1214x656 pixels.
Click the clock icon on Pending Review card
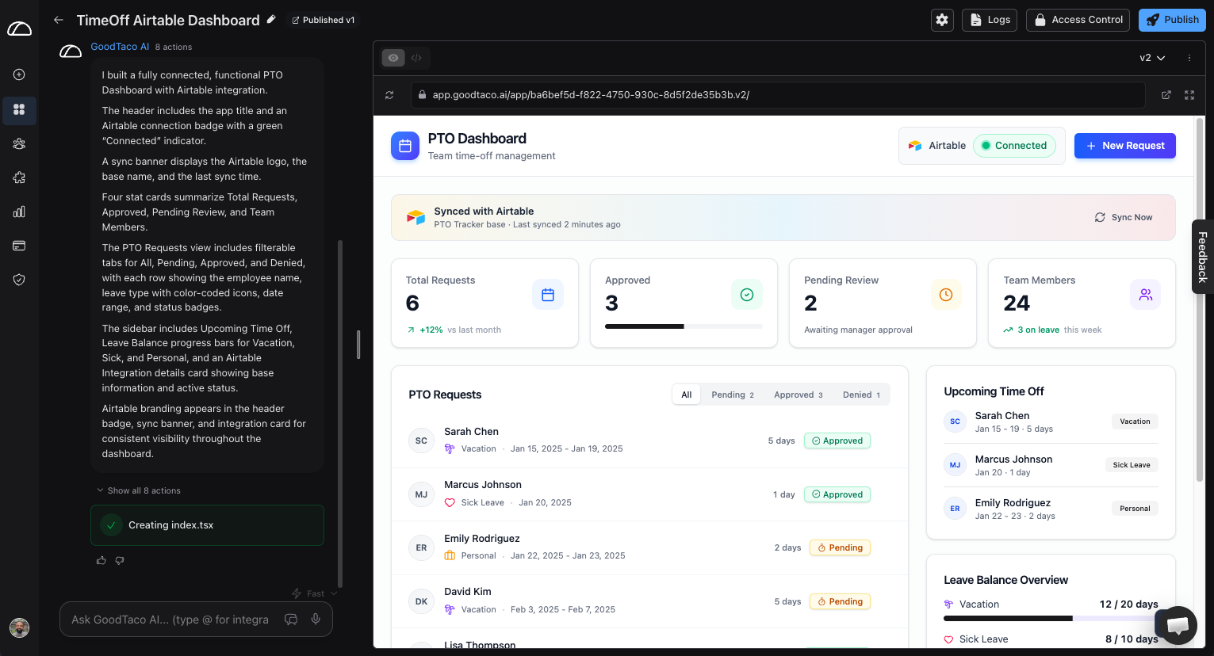(946, 295)
